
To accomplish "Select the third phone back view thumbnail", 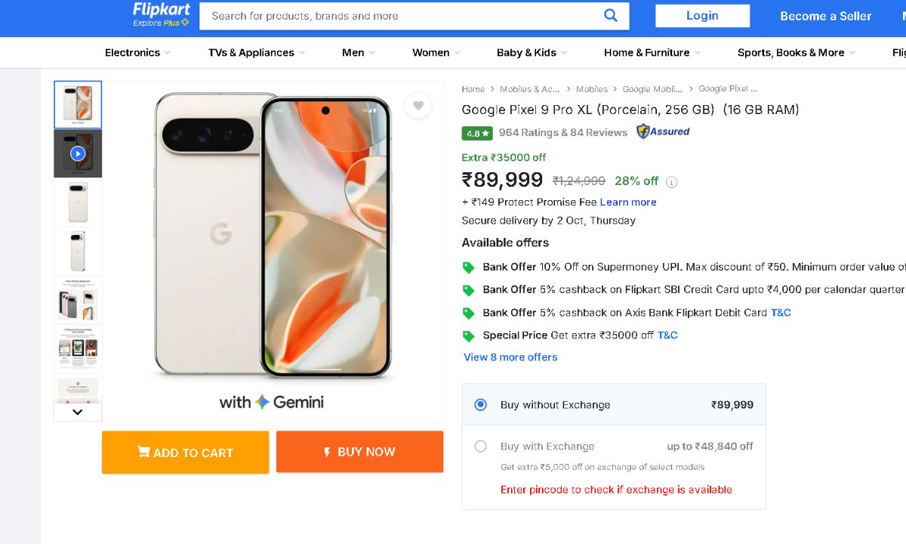I will (78, 202).
